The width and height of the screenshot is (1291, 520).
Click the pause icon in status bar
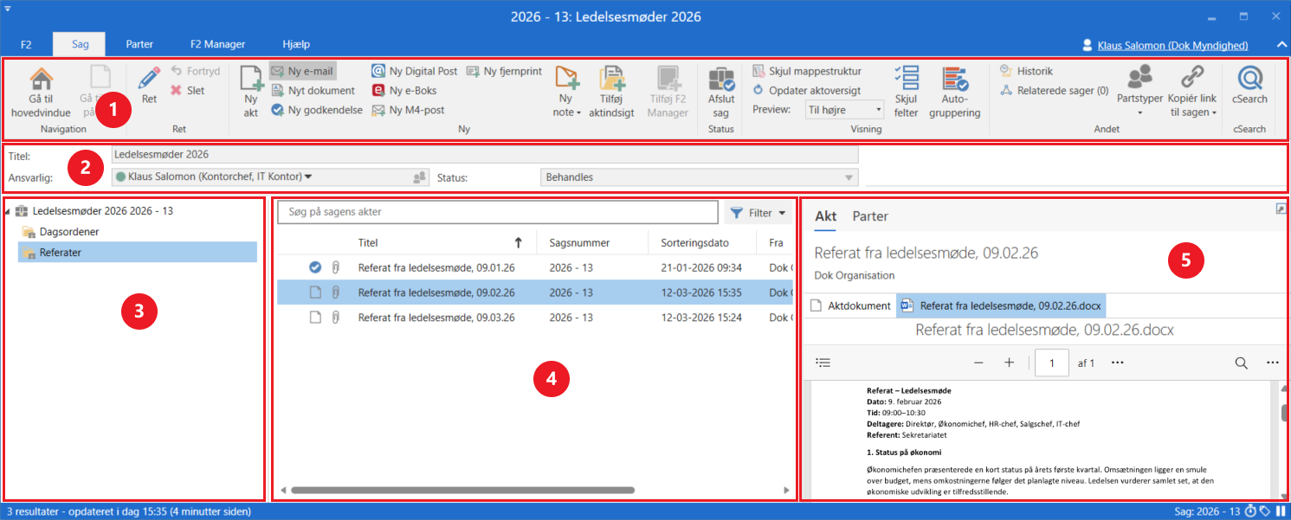(x=1281, y=511)
